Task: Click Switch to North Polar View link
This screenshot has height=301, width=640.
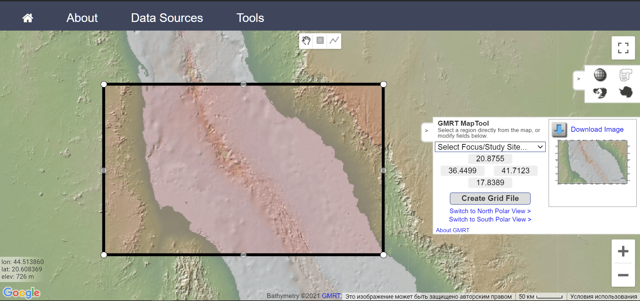Action: (x=490, y=211)
